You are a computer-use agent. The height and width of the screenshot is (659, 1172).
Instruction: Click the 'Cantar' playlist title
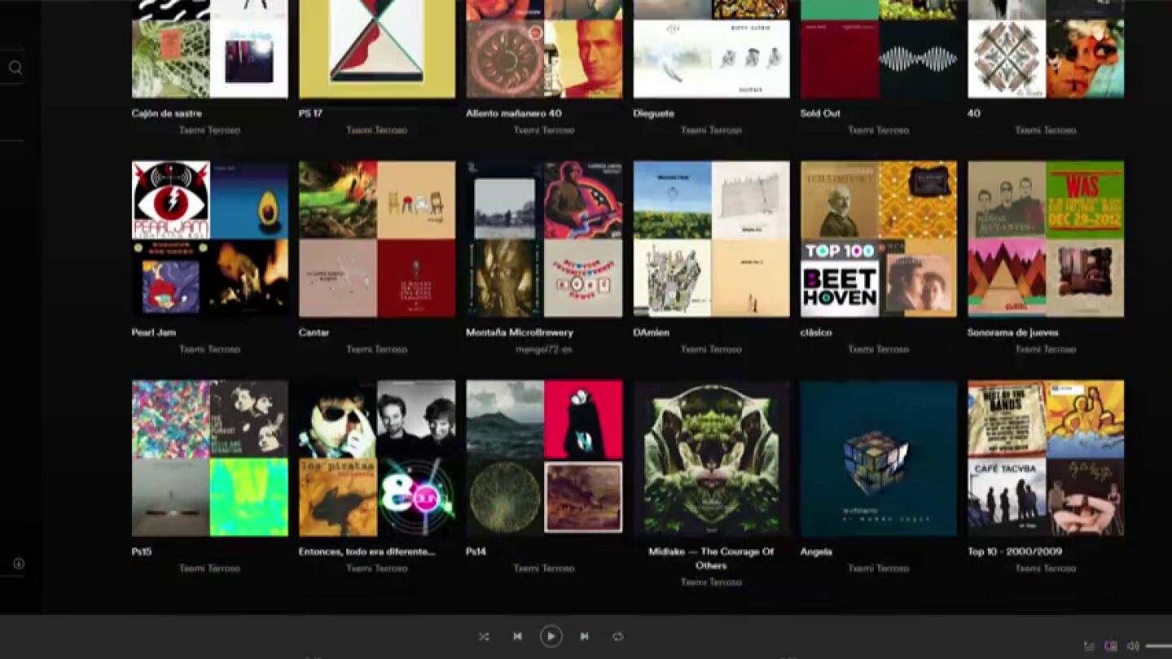point(314,333)
